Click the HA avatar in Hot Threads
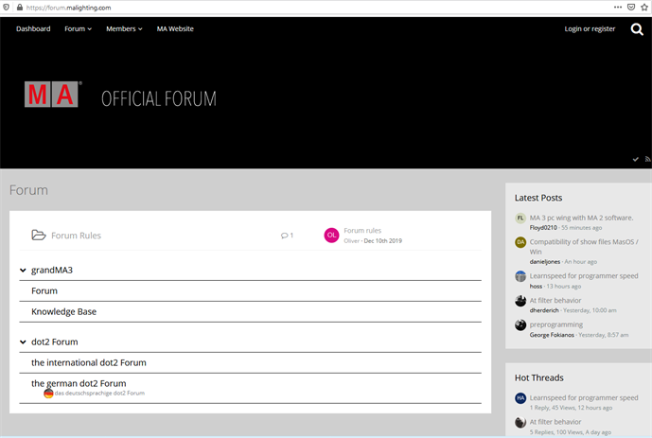This screenshot has width=652, height=438. pyautogui.click(x=520, y=398)
